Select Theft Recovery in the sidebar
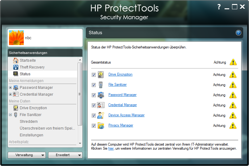Screen dimensions: 249x166 point(32,67)
